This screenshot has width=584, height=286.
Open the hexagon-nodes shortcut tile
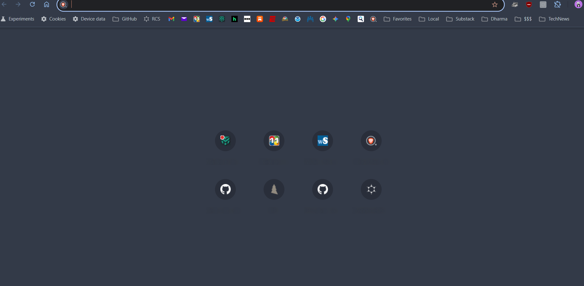coord(371,189)
